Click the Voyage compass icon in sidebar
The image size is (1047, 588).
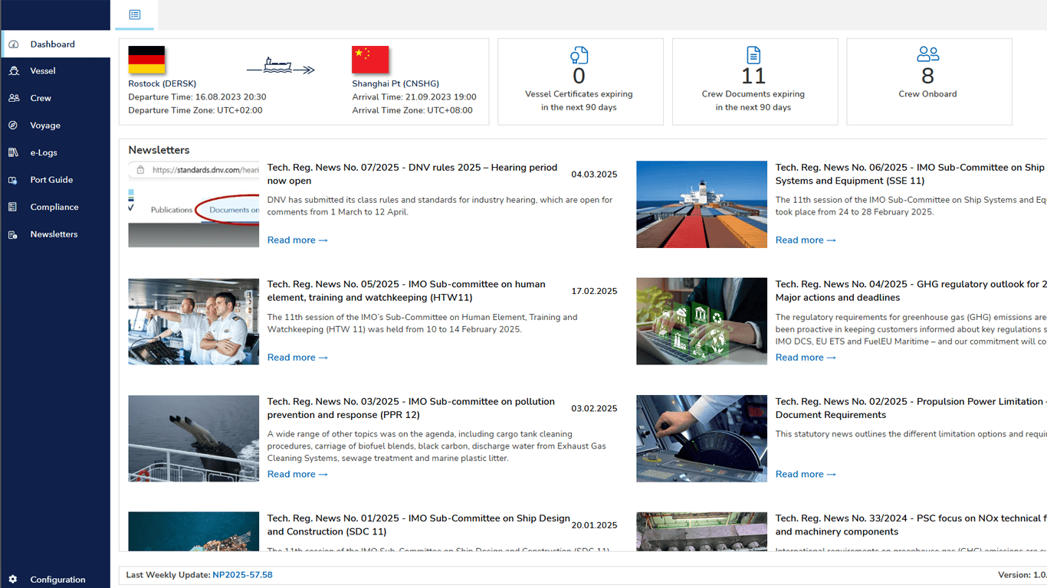[x=14, y=126]
